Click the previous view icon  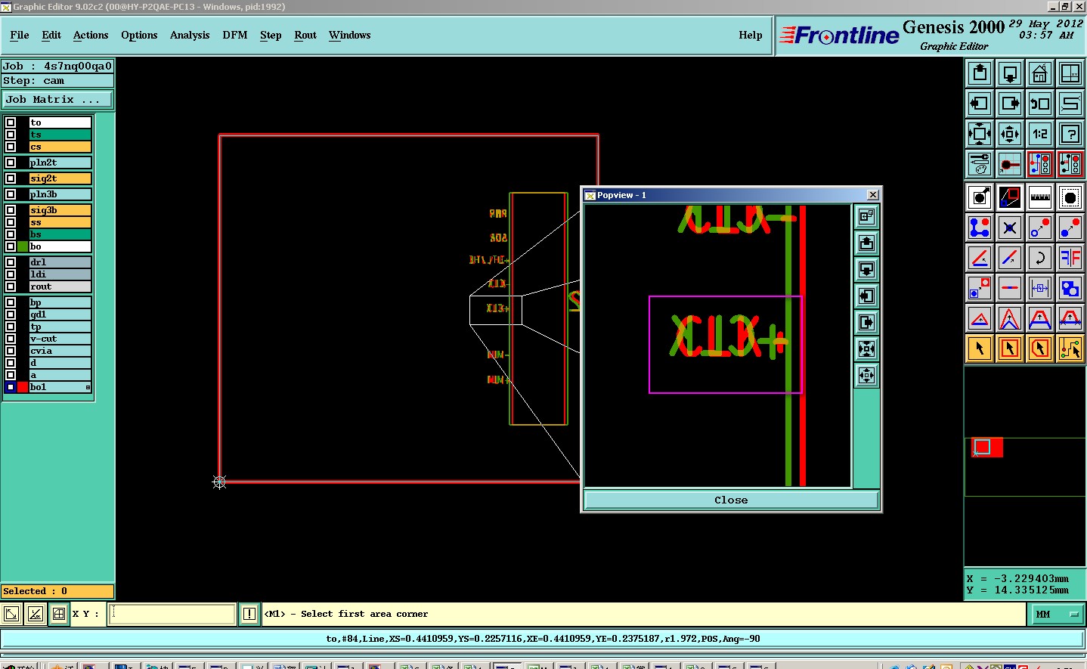[1040, 104]
